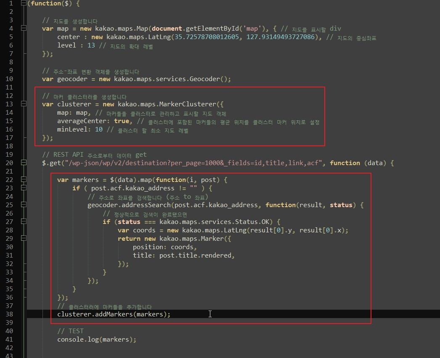Click line number 10 in the gutter
The image size is (440, 358).
9,79
